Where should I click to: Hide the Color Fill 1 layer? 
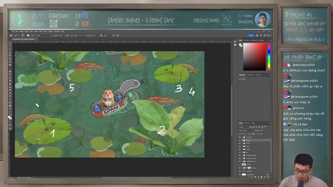tap(240, 171)
